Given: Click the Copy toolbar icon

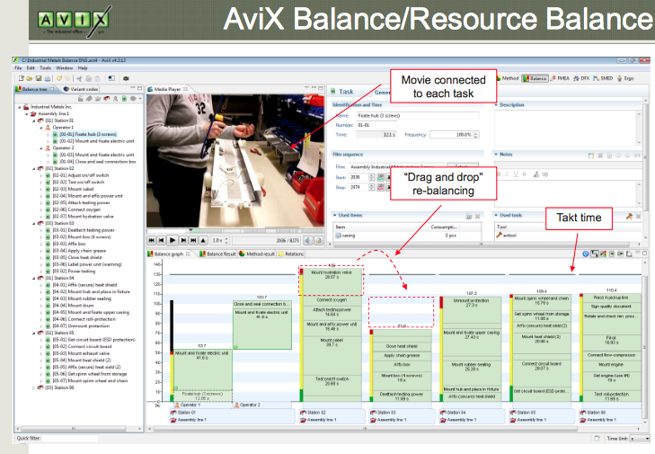Looking at the screenshot, I should click(x=89, y=78).
